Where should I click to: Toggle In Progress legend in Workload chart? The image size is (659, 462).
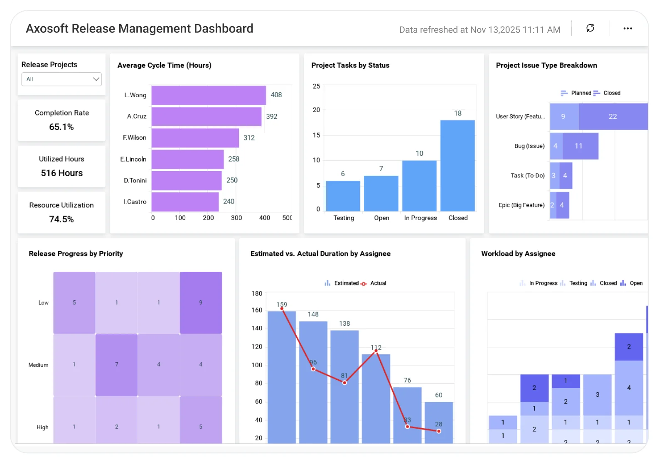point(538,283)
